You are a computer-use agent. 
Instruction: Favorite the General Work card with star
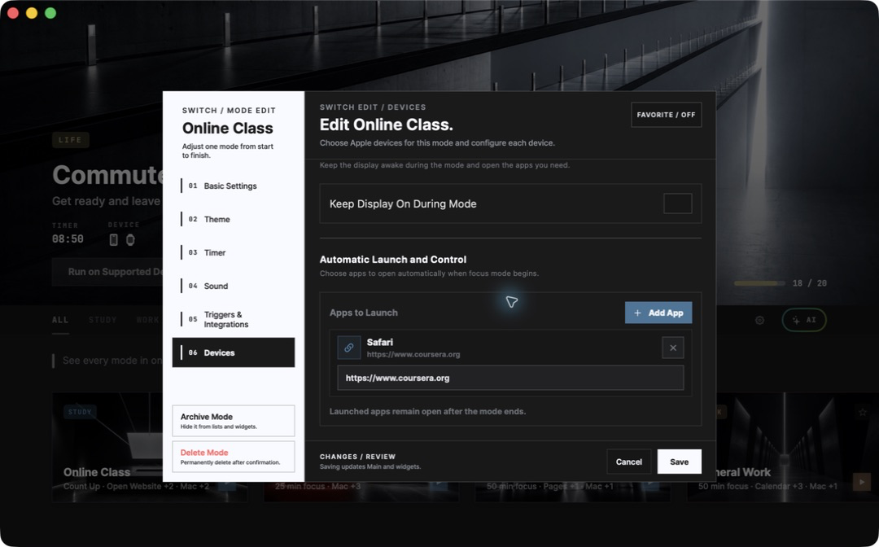pos(862,412)
